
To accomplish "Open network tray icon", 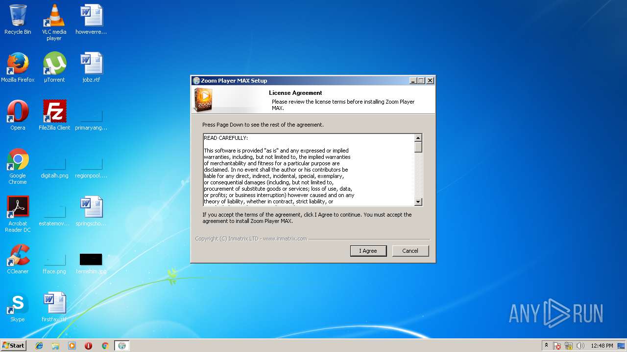I will click(x=569, y=346).
